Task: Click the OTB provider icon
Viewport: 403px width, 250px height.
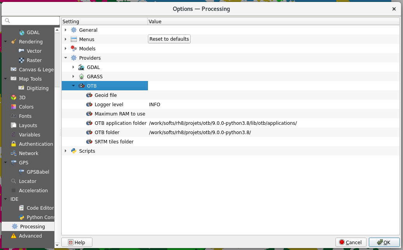Action: (81, 86)
